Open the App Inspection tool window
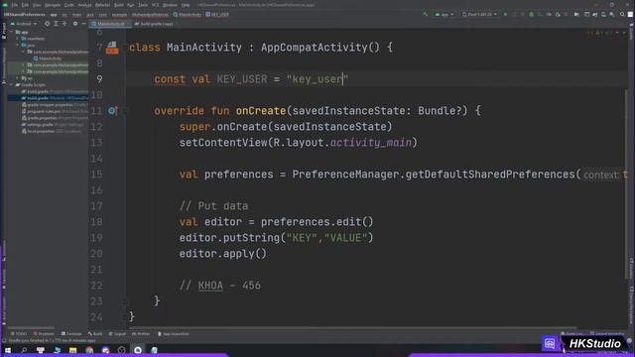 click(174, 334)
